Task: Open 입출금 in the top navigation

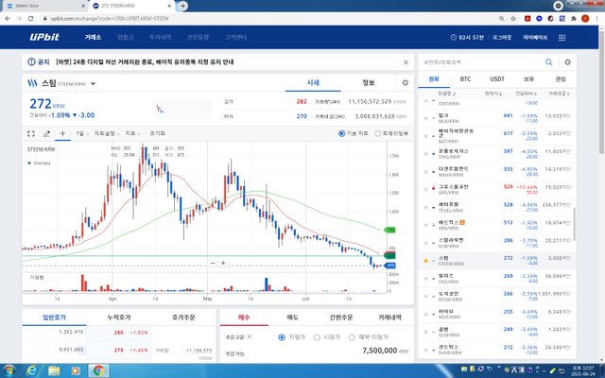Action: click(x=126, y=37)
